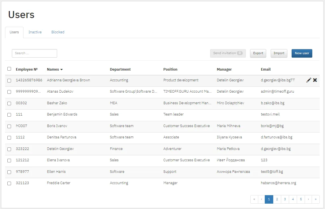Go to first page with double-left arrow
The width and height of the screenshot is (325, 209).
(x=254, y=199)
